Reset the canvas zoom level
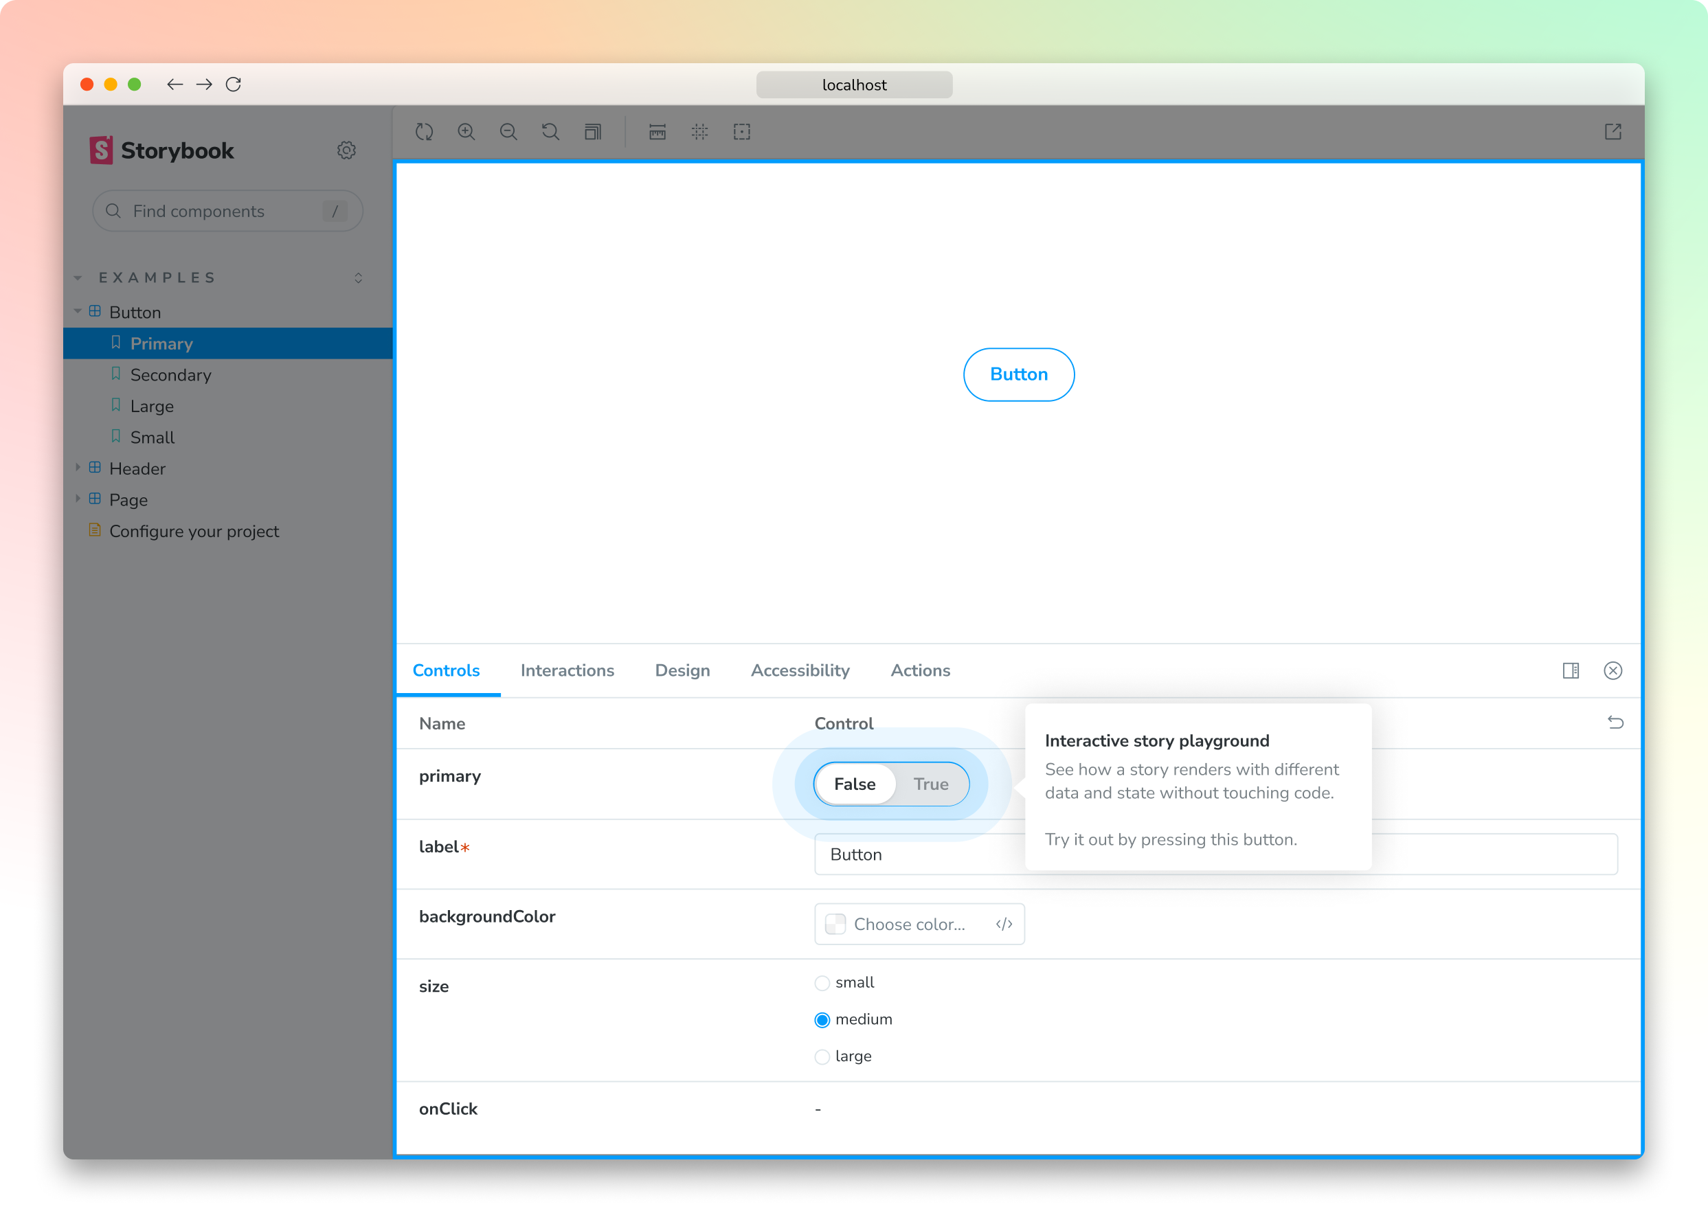This screenshot has width=1708, height=1224. (x=550, y=132)
